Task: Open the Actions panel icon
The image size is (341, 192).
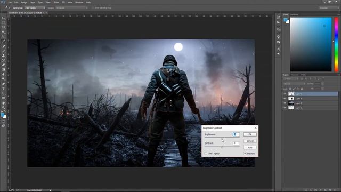Action: [279, 22]
